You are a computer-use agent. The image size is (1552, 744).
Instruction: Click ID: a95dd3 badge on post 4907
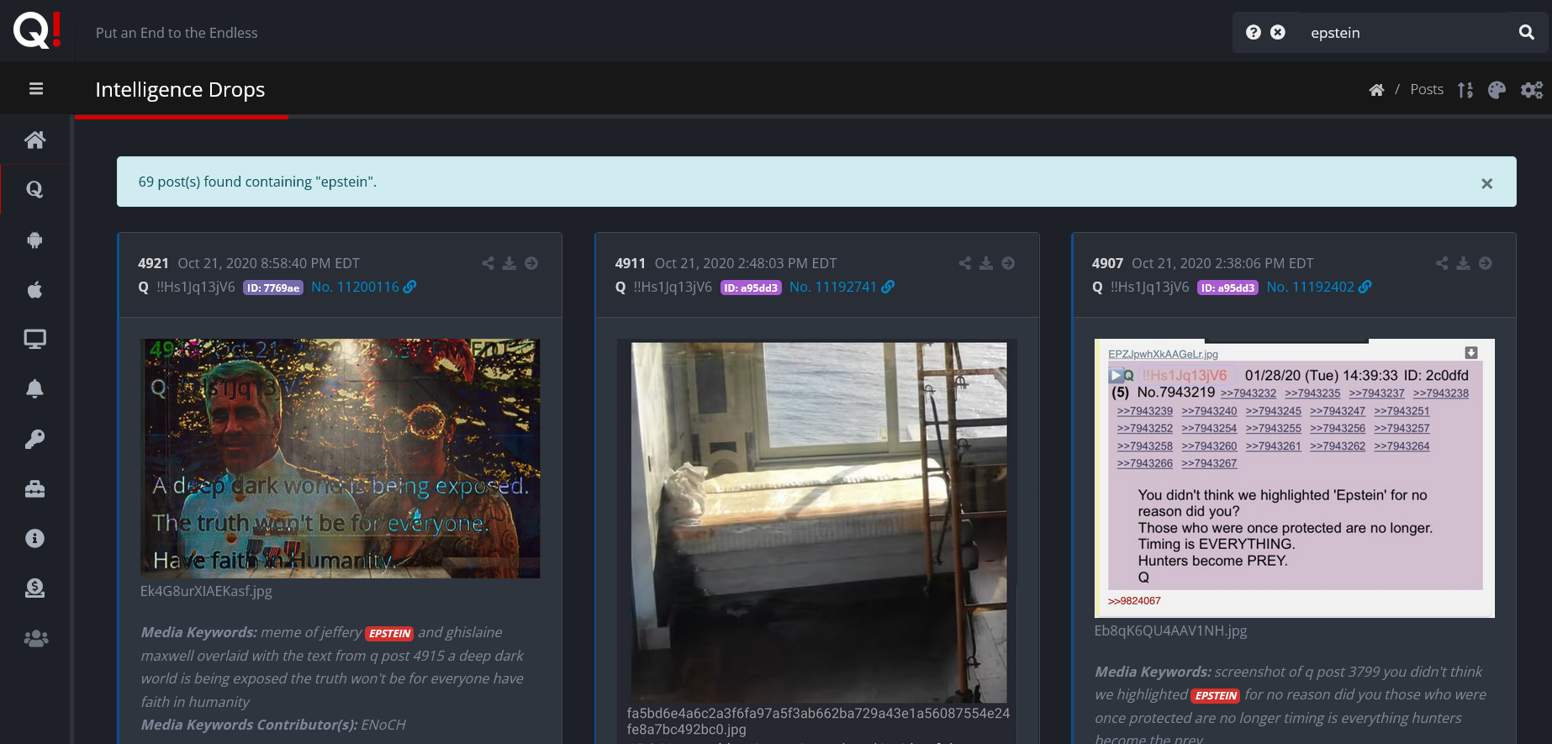pyautogui.click(x=1227, y=288)
